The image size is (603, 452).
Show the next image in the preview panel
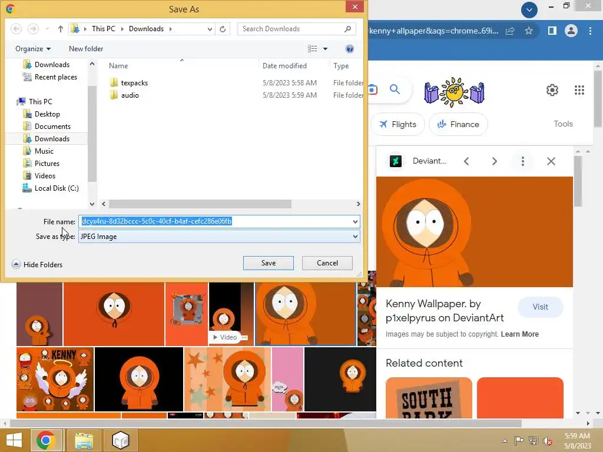pyautogui.click(x=495, y=161)
